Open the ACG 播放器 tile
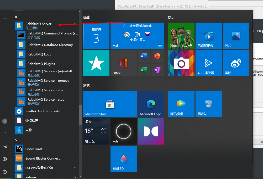 (x=209, y=63)
